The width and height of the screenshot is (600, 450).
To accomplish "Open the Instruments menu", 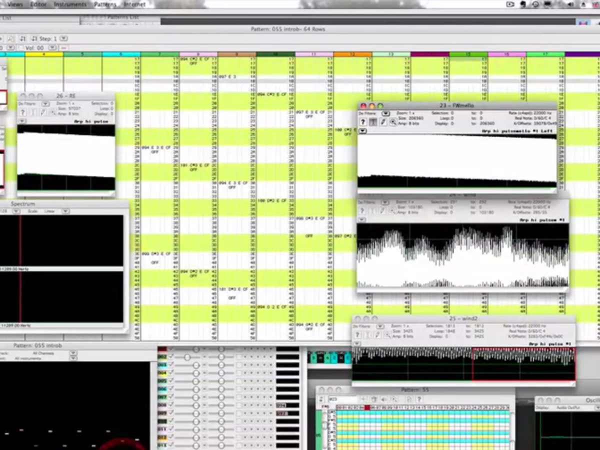I will 70,4.
